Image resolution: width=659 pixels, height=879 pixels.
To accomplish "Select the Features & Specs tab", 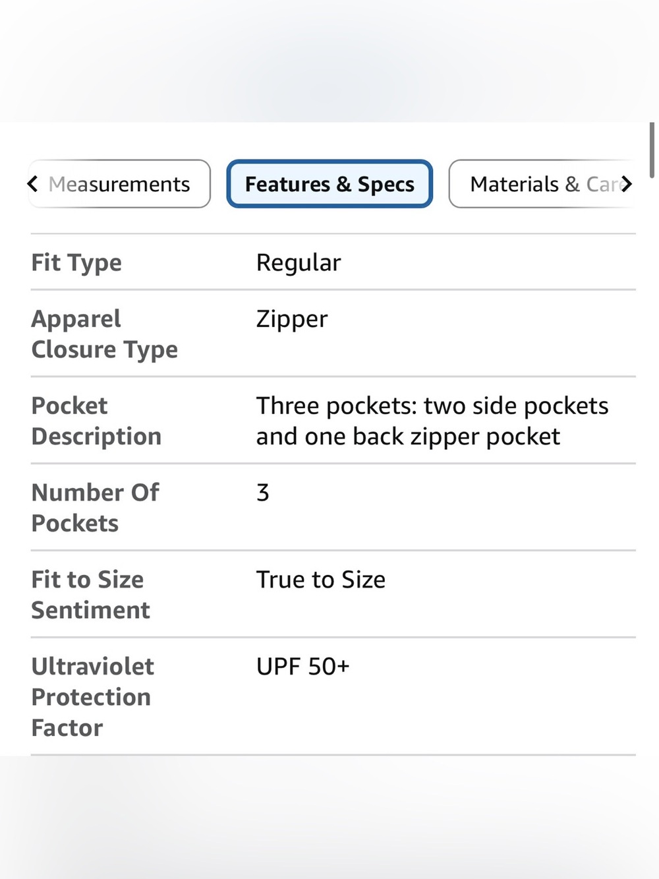I will (329, 183).
